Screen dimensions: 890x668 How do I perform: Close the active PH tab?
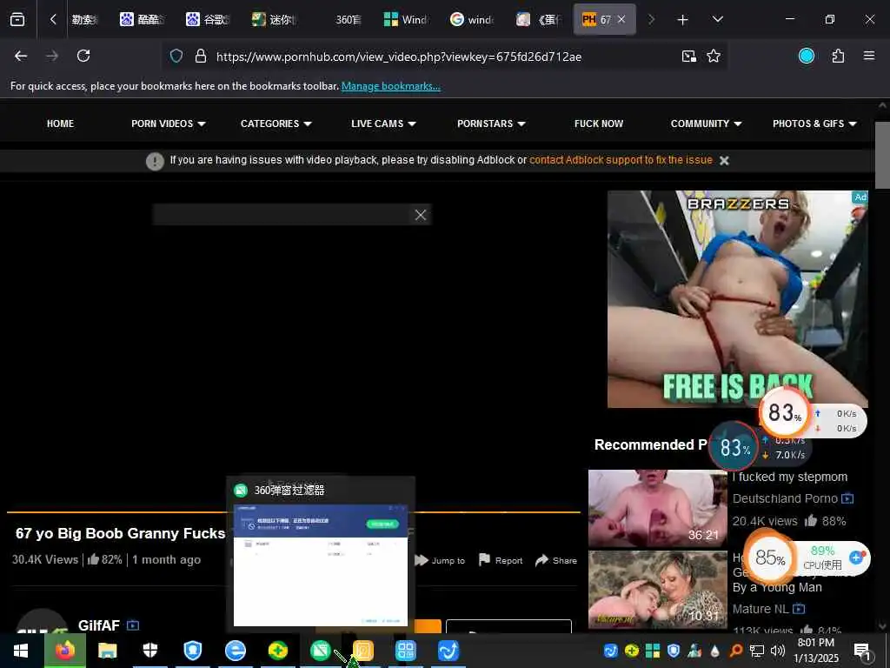pos(621,20)
